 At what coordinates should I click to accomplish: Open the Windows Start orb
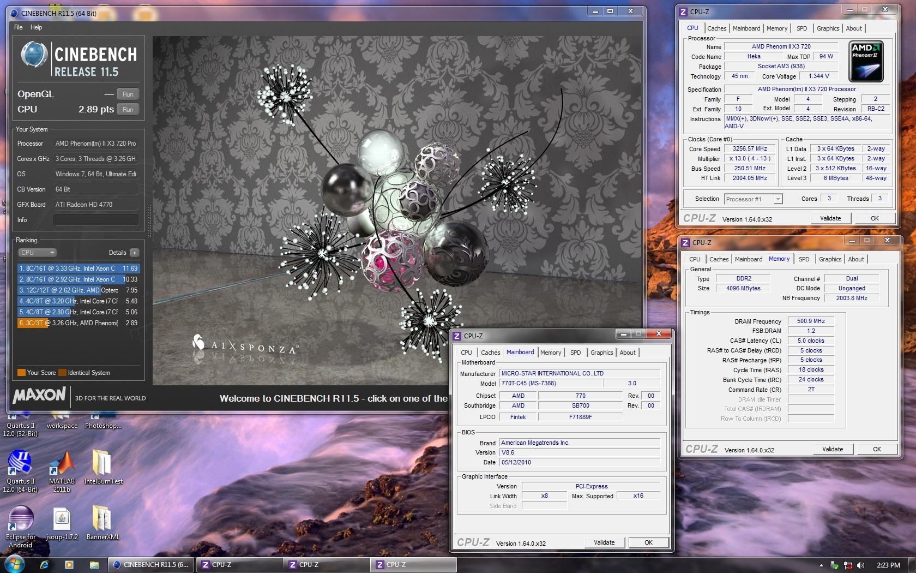(x=14, y=564)
